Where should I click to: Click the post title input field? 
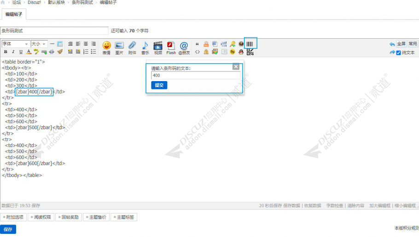click(54, 31)
